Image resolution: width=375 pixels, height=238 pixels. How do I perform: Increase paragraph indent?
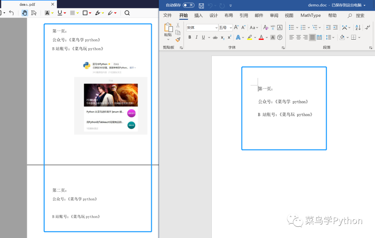click(335, 27)
